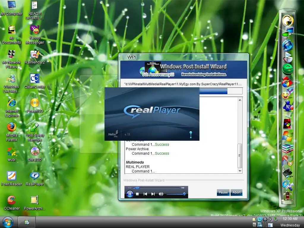The width and height of the screenshot is (304, 228).
Task: Open the WinRAR books icon in dock
Action: [x=288, y=149]
